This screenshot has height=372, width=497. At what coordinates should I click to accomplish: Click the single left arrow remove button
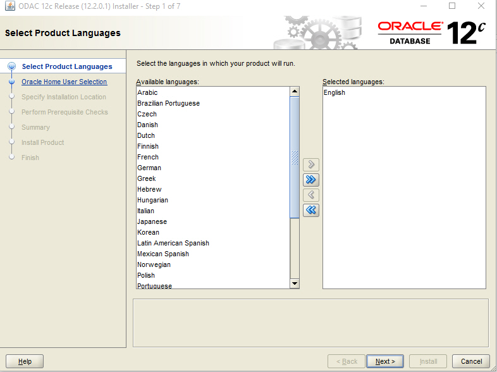click(x=311, y=195)
